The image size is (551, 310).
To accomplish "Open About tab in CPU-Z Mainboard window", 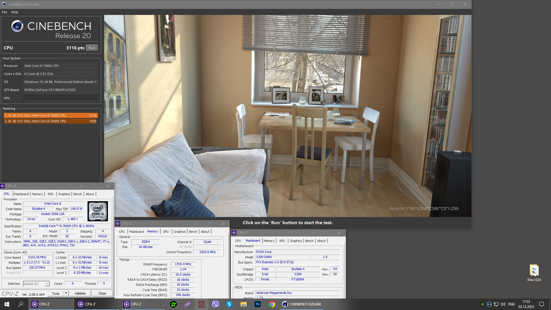I will click(x=321, y=241).
